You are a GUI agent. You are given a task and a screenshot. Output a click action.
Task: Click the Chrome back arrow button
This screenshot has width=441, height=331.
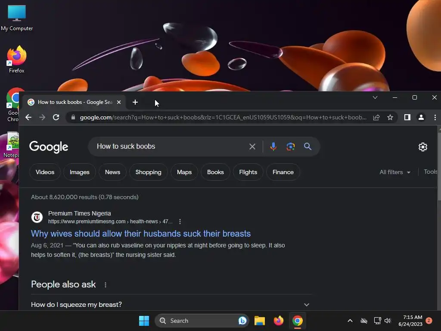pyautogui.click(x=28, y=117)
